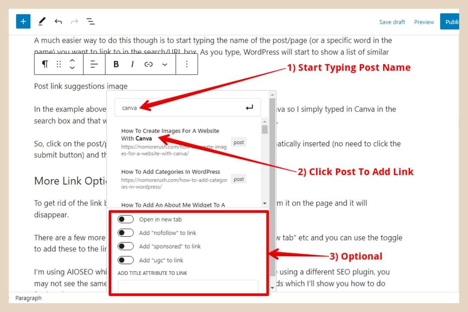The image size is (468, 312).
Task: Toggle Add nofollow to link
Action: [126, 232]
